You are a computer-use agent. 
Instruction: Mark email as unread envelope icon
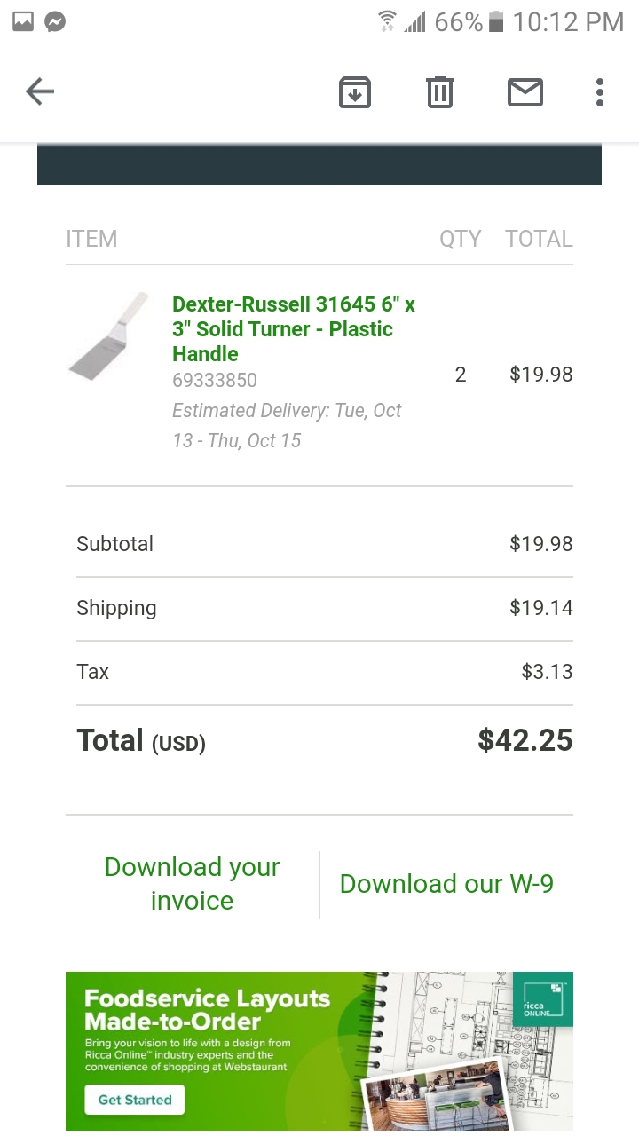525,92
